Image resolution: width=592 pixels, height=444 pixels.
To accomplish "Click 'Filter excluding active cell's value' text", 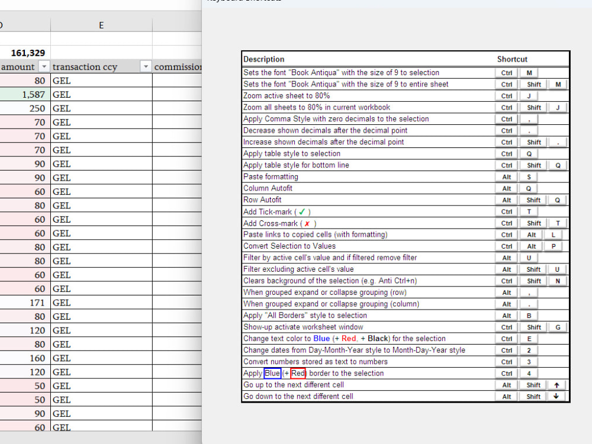I will [298, 269].
